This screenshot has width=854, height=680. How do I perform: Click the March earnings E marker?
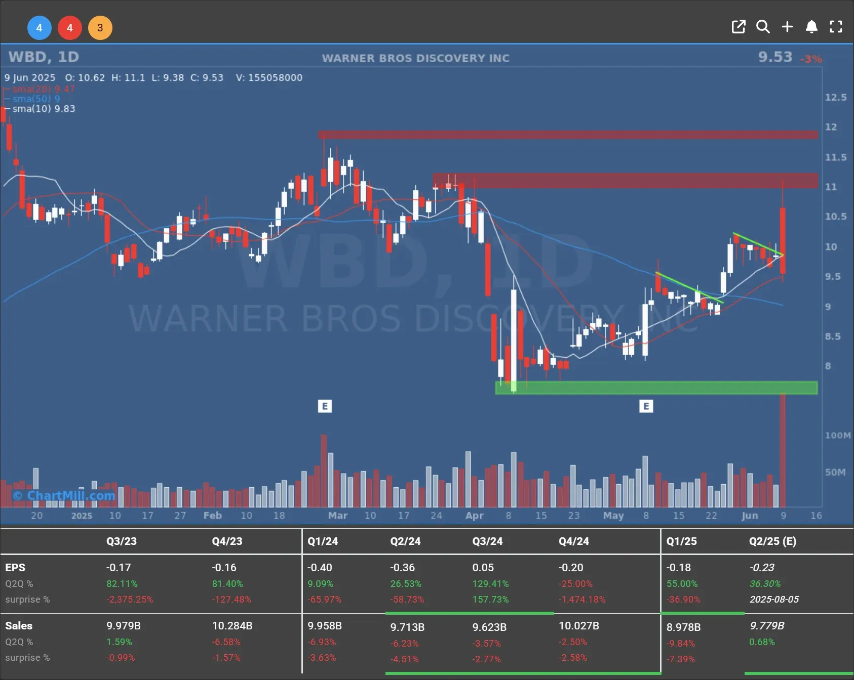click(325, 406)
